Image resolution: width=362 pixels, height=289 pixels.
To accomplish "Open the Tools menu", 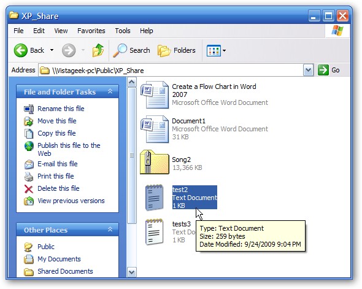I will pyautogui.click(x=123, y=31).
